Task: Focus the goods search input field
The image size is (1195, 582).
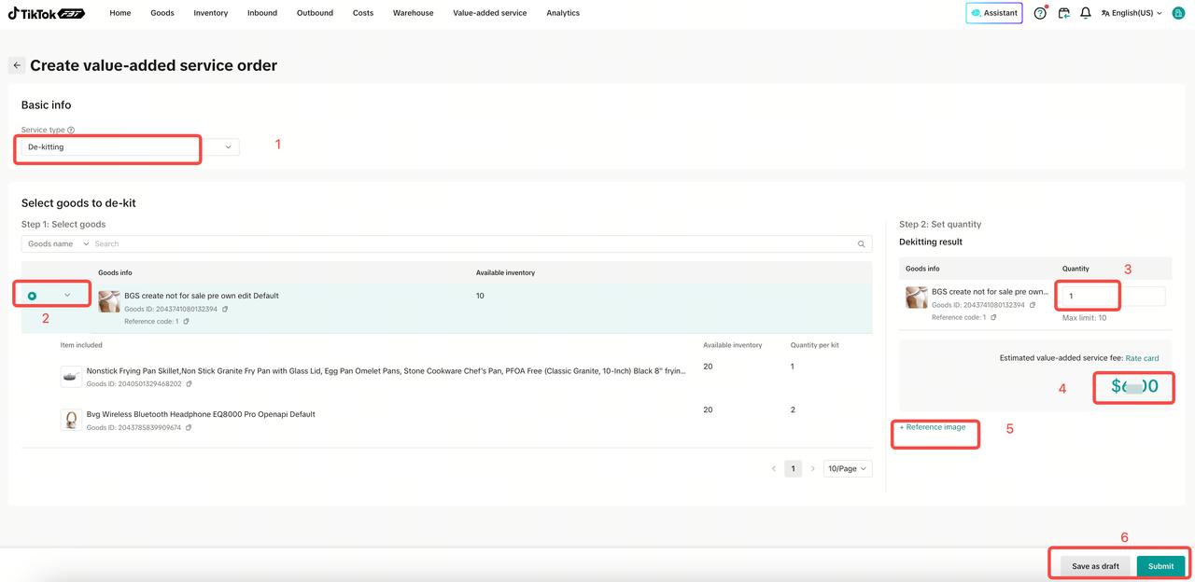Action: [474, 243]
